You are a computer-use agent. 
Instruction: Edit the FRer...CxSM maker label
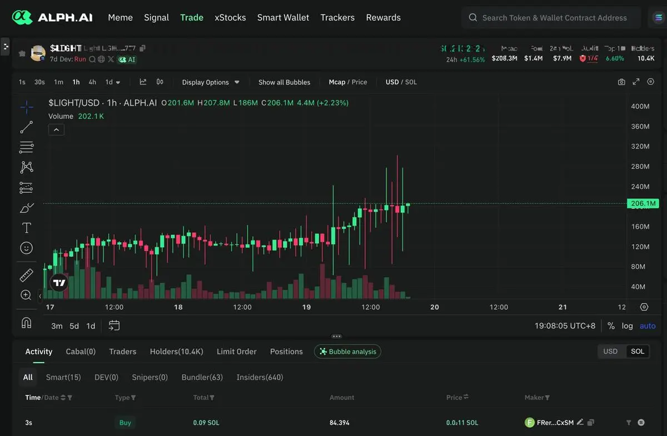click(x=580, y=422)
